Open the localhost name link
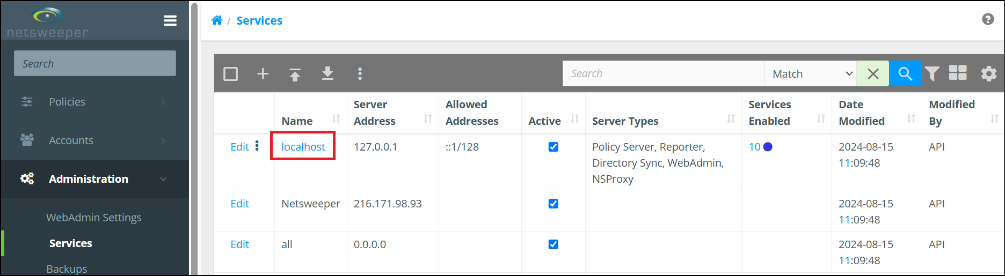 coord(303,147)
